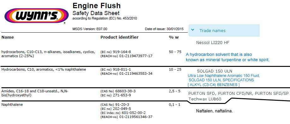Click the Techwax LUB60 trade name

(205, 99)
